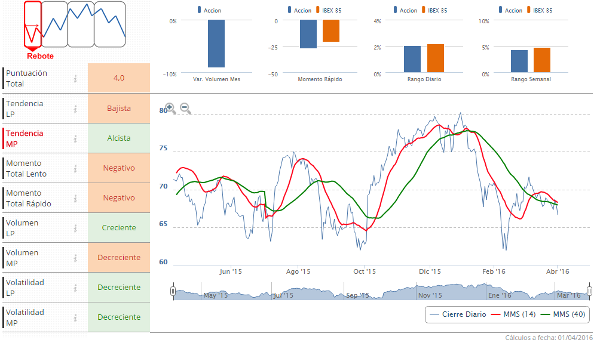Toggle MMS (40) series in legend
This screenshot has width=597, height=346.
tap(562, 314)
